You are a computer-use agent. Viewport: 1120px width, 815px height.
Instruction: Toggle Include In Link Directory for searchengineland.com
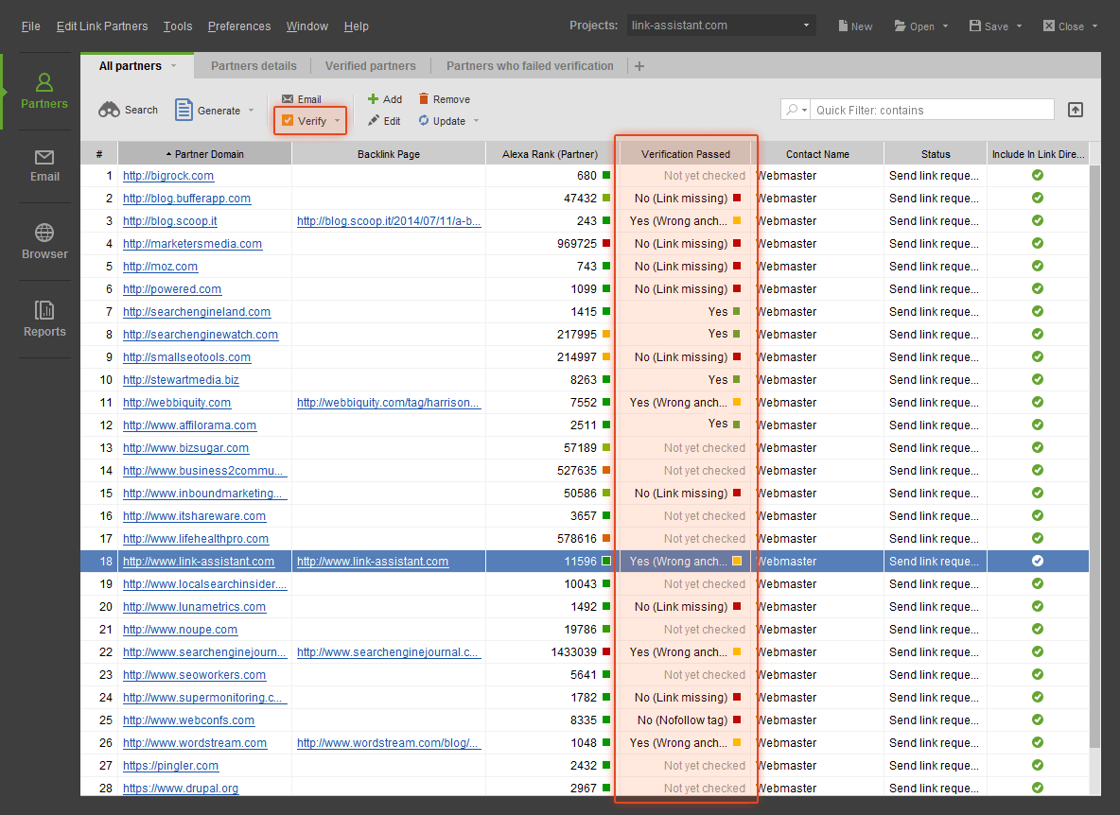[x=1038, y=311]
